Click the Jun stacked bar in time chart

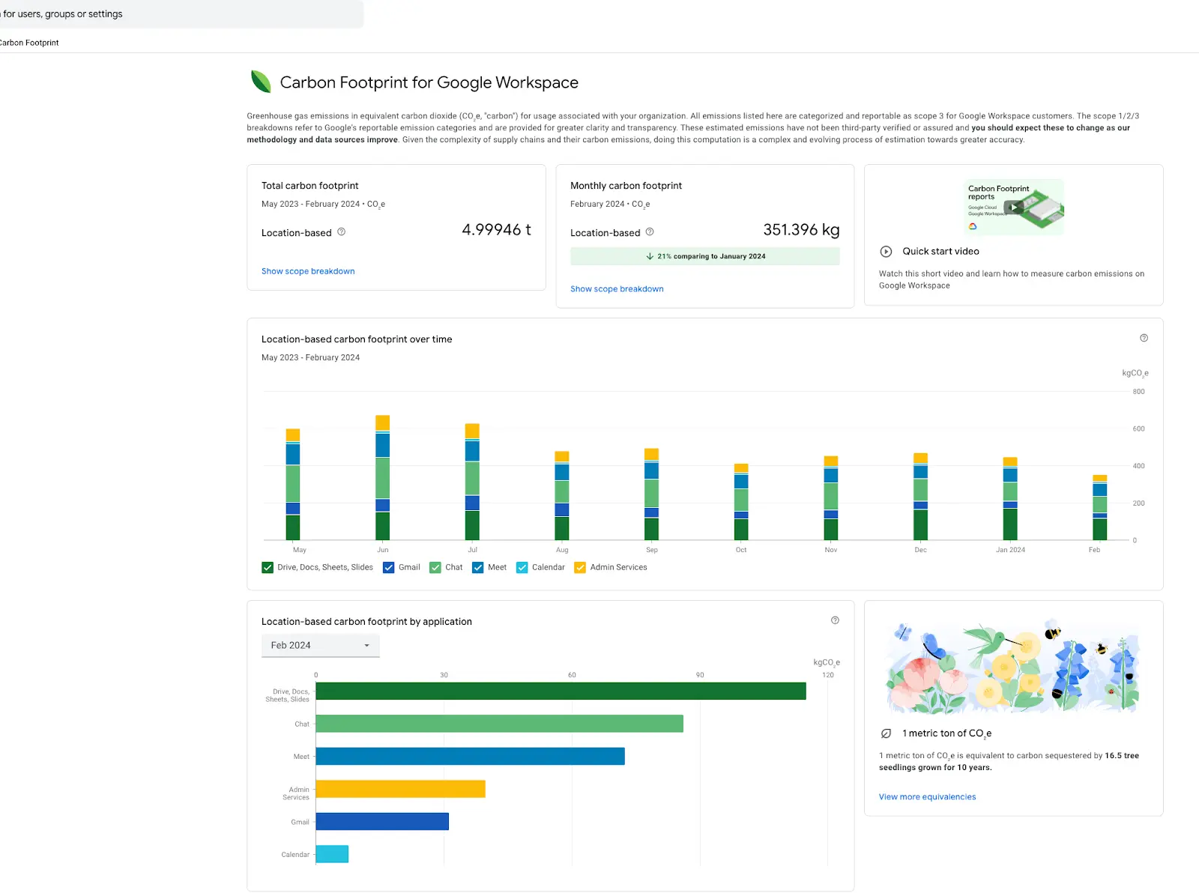[383, 477]
